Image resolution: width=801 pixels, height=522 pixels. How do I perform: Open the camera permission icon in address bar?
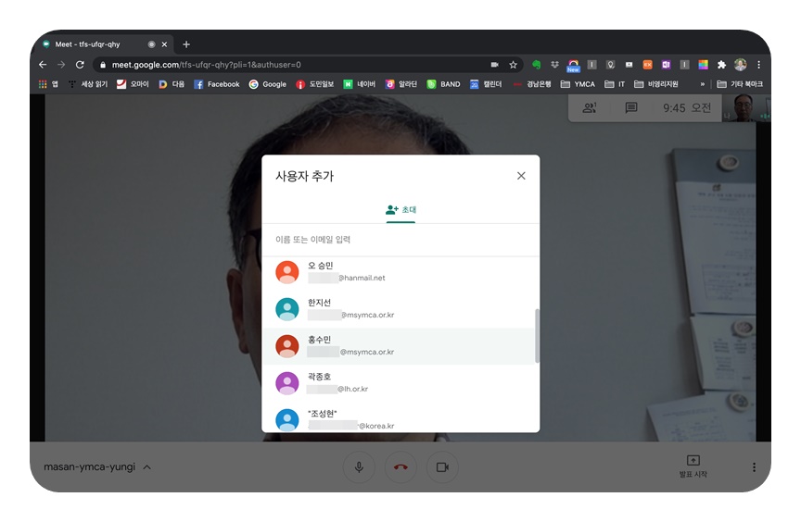point(494,65)
